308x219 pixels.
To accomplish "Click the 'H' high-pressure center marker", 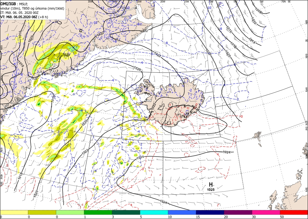I will tap(211, 184).
